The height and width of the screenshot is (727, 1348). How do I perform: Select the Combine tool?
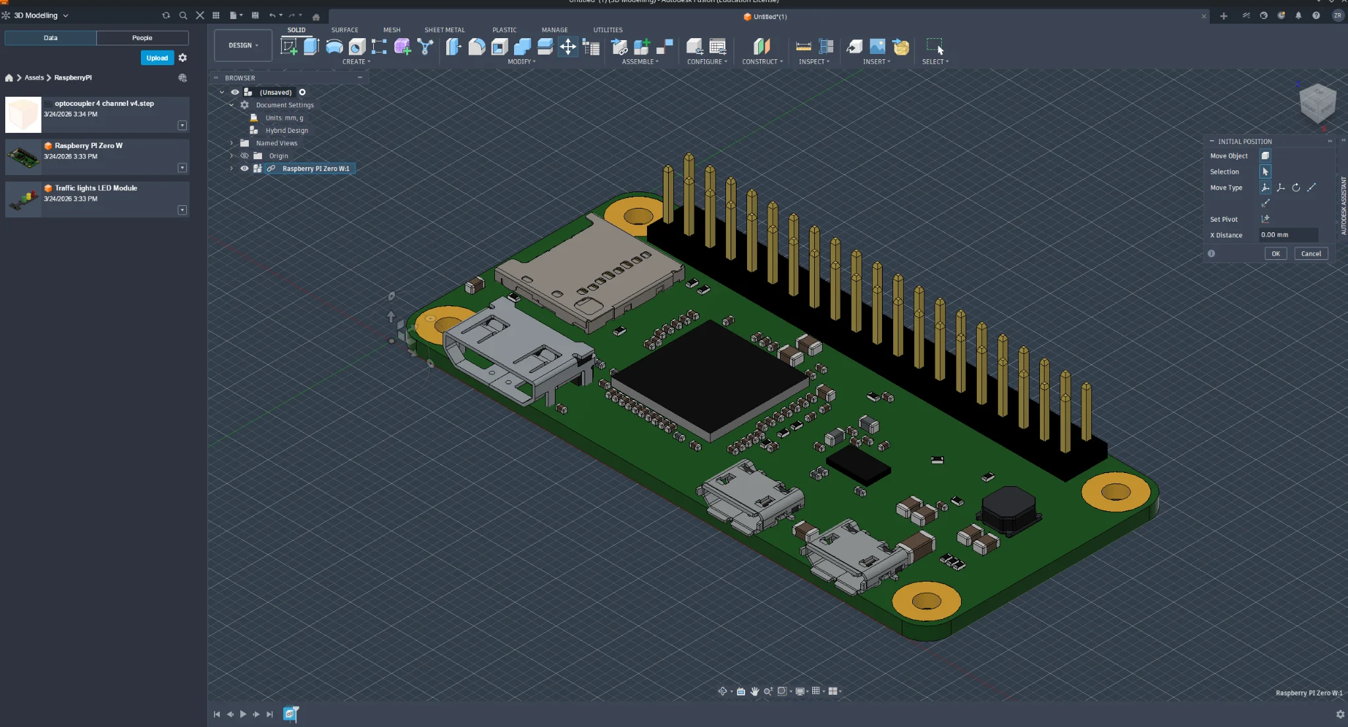coord(522,46)
